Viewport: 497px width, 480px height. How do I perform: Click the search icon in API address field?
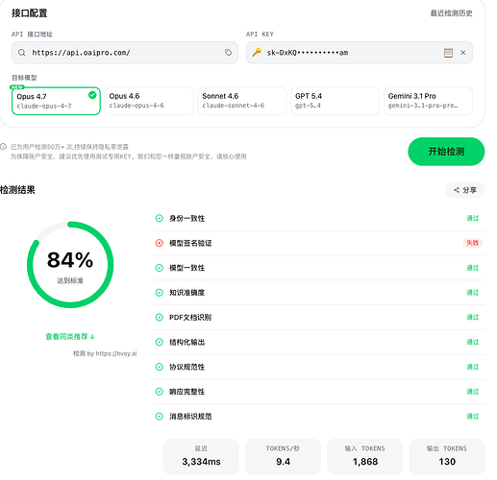click(21, 53)
